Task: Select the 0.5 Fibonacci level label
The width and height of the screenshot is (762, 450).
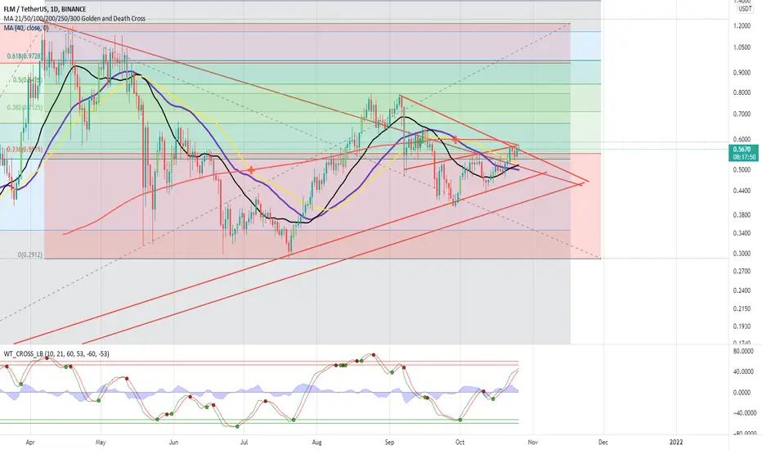Action: pyautogui.click(x=28, y=80)
